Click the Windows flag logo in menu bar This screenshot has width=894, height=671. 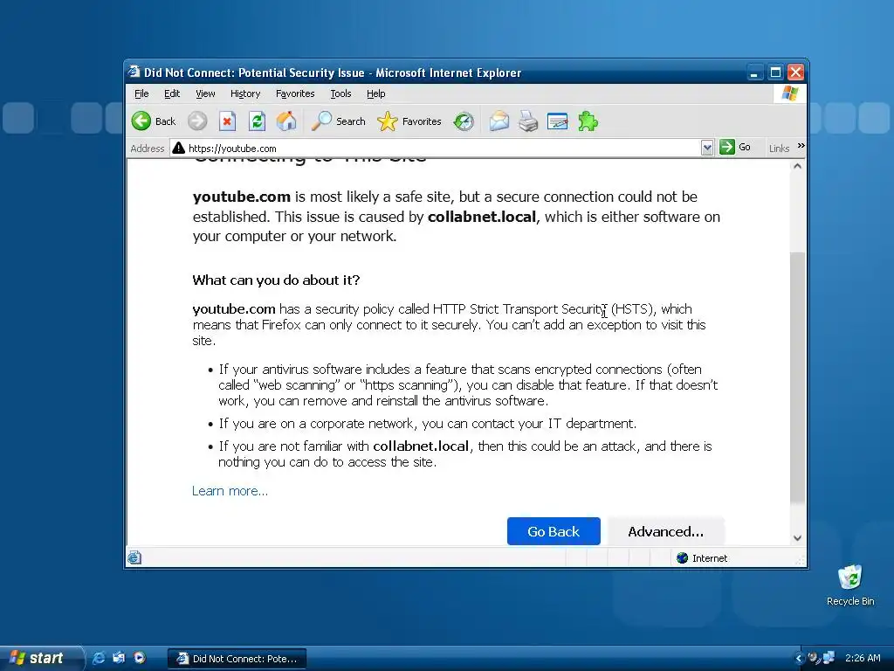[790, 93]
